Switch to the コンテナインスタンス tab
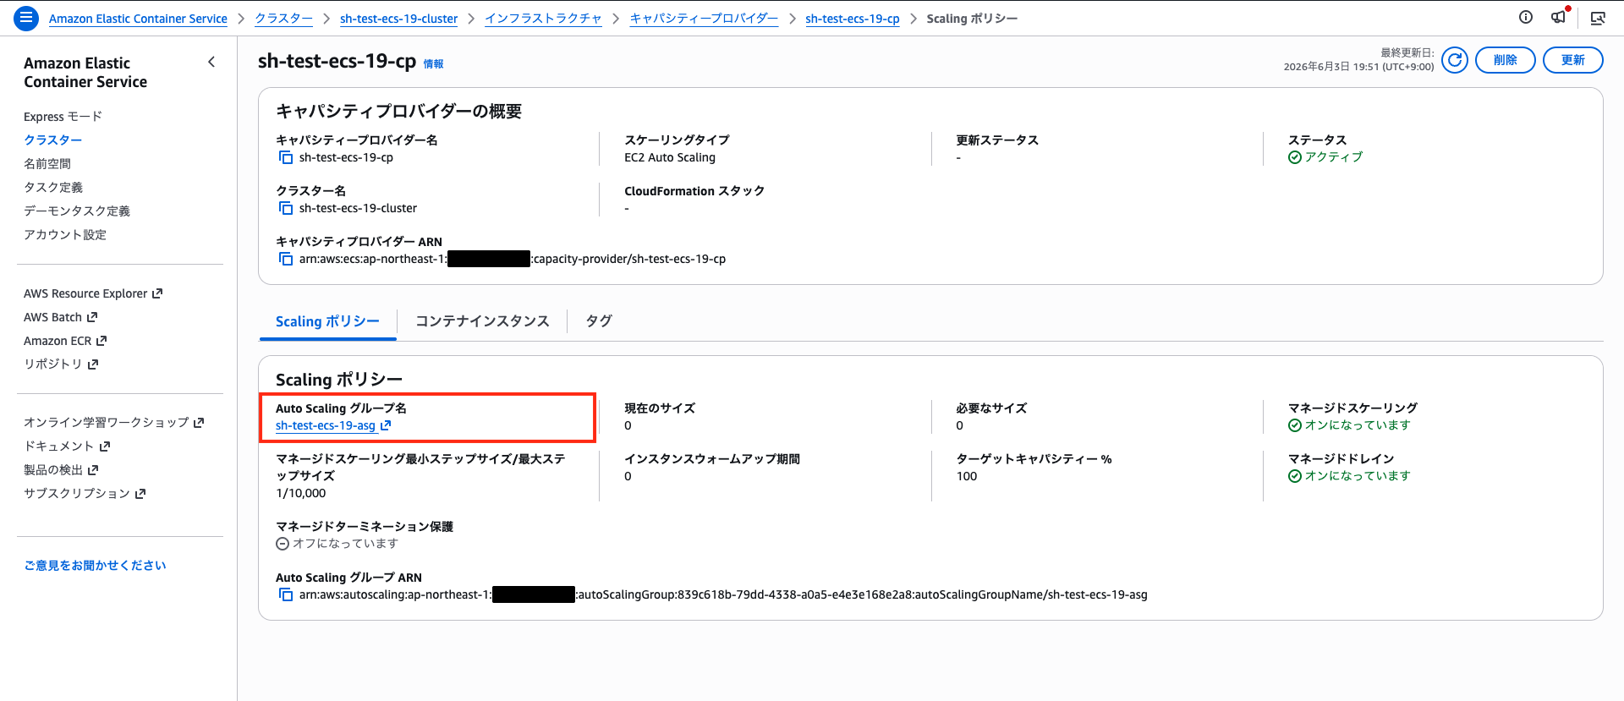The height and width of the screenshot is (701, 1624). (x=482, y=321)
